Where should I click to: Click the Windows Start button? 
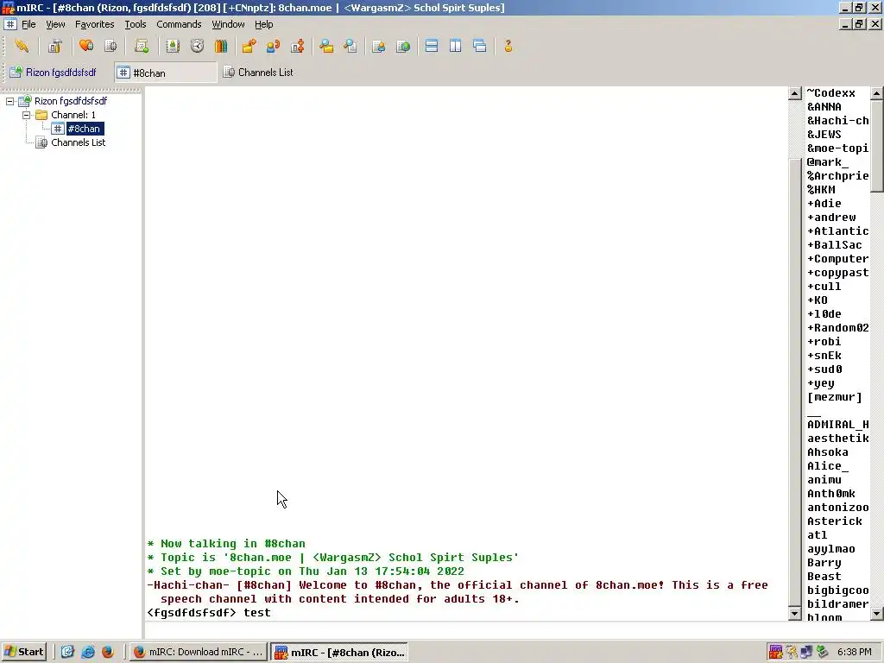[23, 652]
